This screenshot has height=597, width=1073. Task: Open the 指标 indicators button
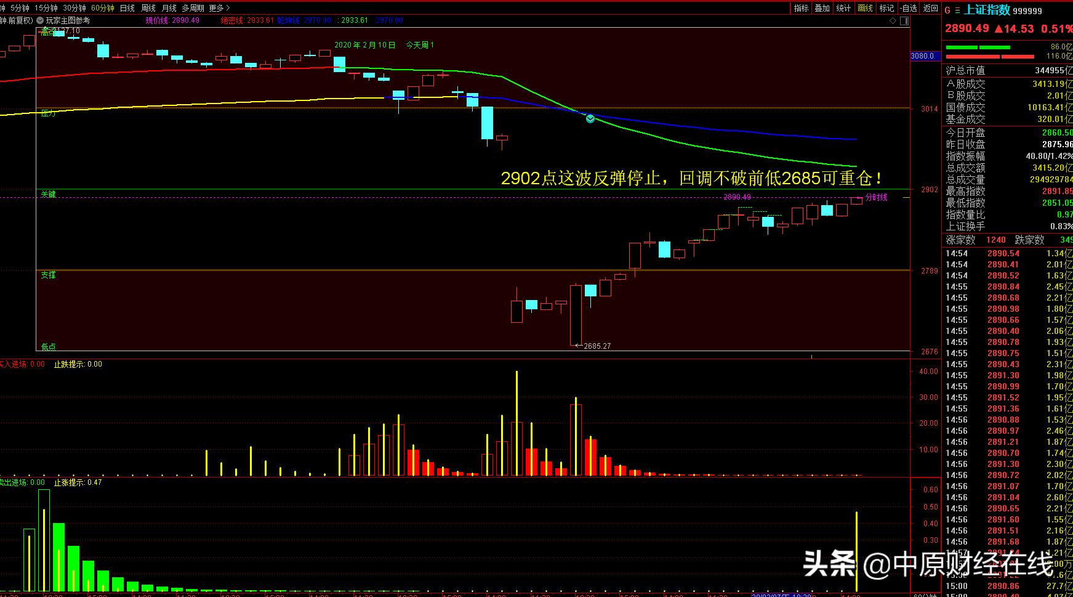click(x=801, y=8)
